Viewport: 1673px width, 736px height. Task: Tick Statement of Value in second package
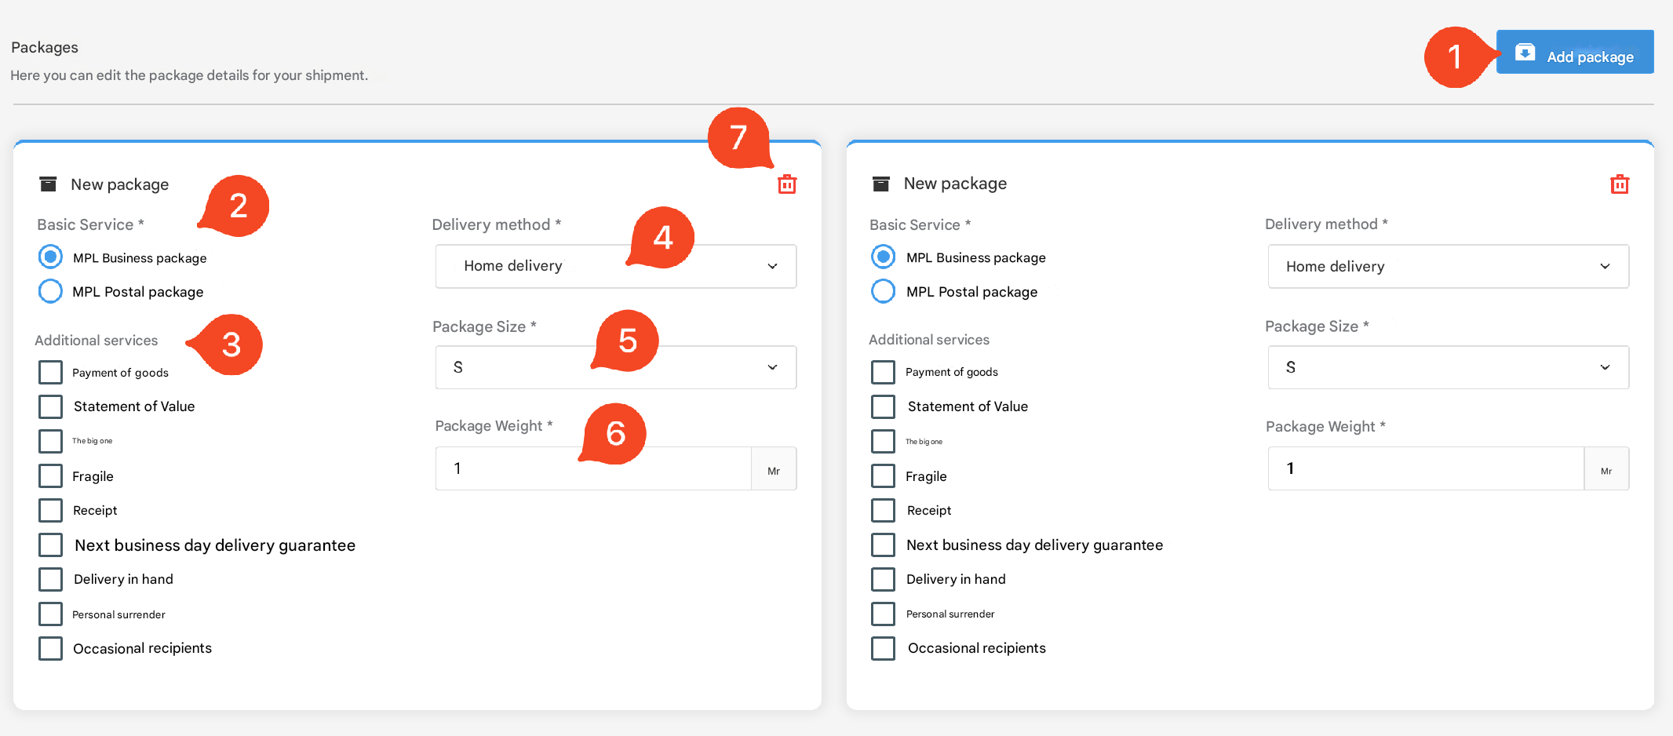[883, 406]
